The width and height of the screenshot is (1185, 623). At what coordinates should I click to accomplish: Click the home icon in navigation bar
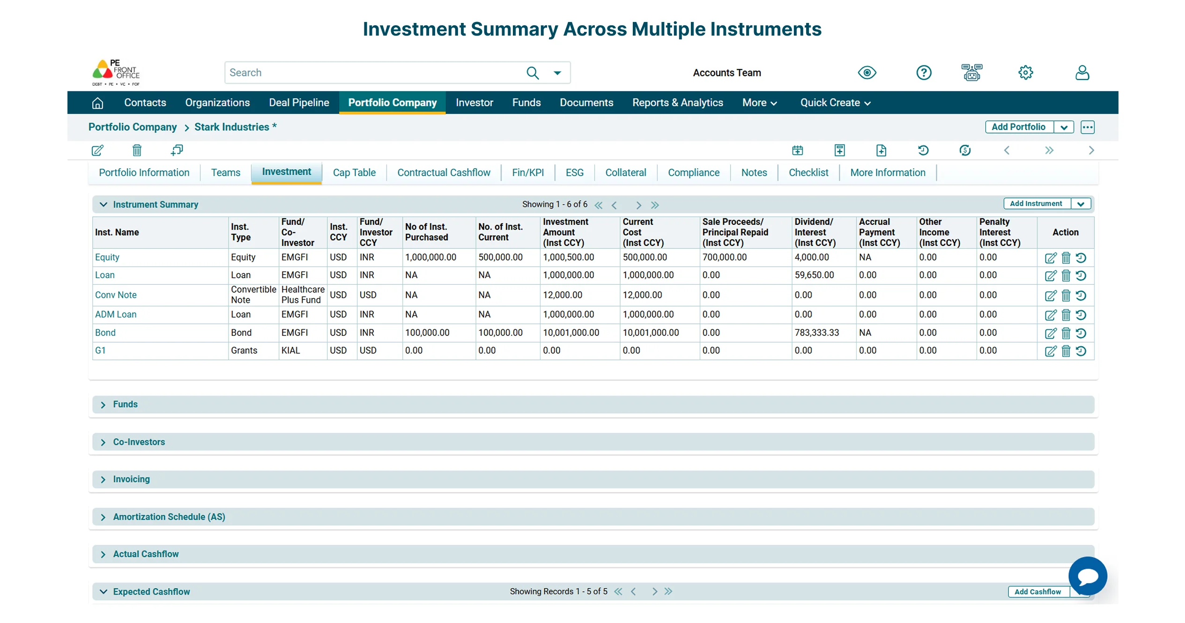pos(97,103)
